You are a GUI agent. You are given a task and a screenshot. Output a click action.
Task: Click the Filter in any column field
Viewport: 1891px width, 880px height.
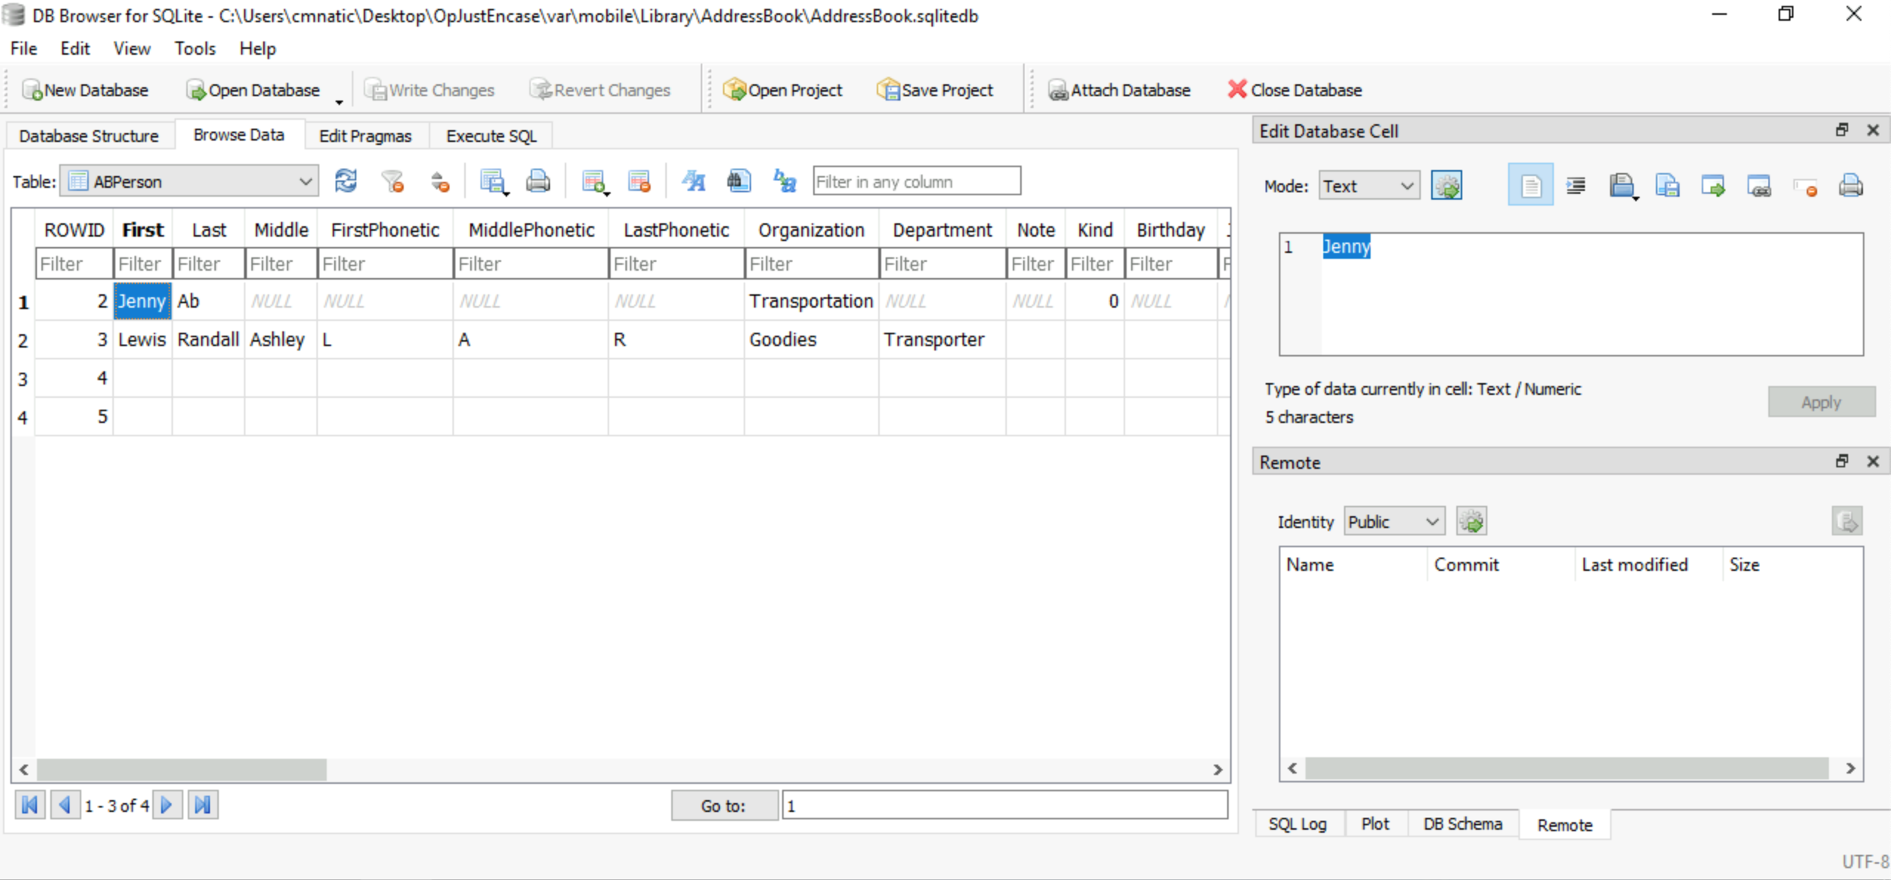pyautogui.click(x=917, y=181)
